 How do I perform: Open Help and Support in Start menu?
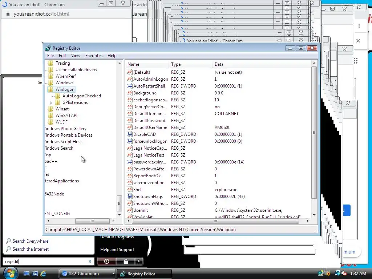coord(117,249)
